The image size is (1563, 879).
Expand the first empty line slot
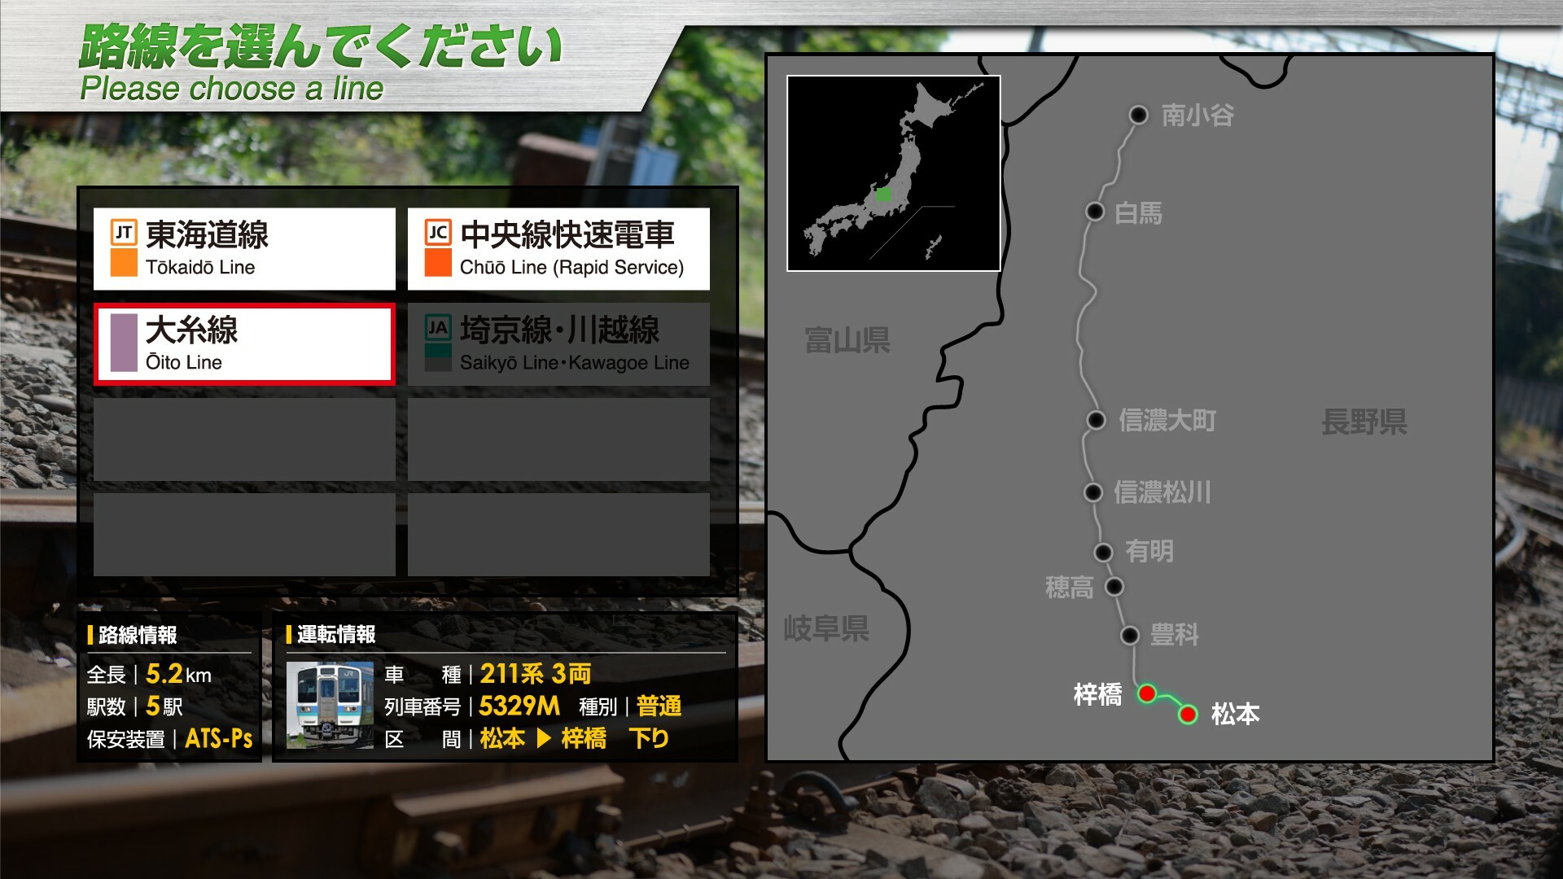[243, 439]
